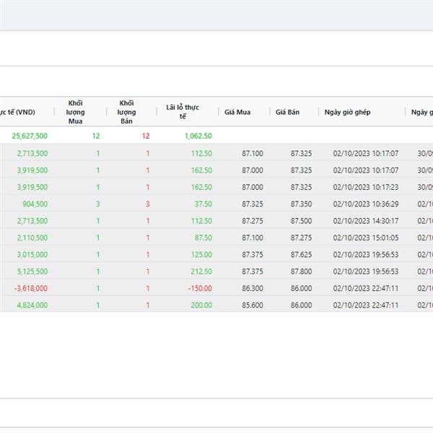This screenshot has width=433, height=433.
Task: Click the -150.00 loss cell
Action: 200,288
